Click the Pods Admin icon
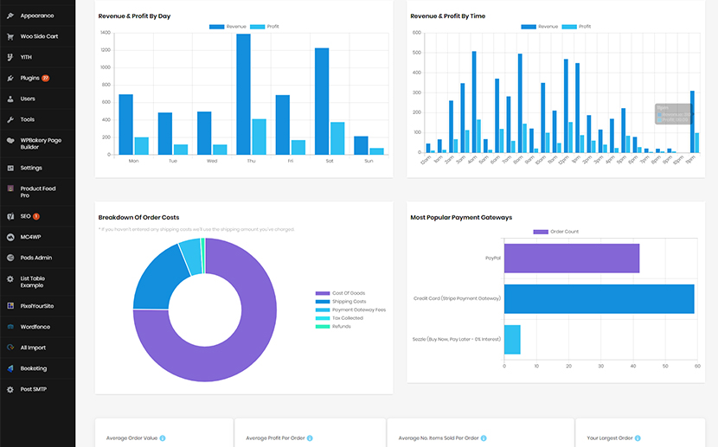718x447 pixels. [10, 258]
